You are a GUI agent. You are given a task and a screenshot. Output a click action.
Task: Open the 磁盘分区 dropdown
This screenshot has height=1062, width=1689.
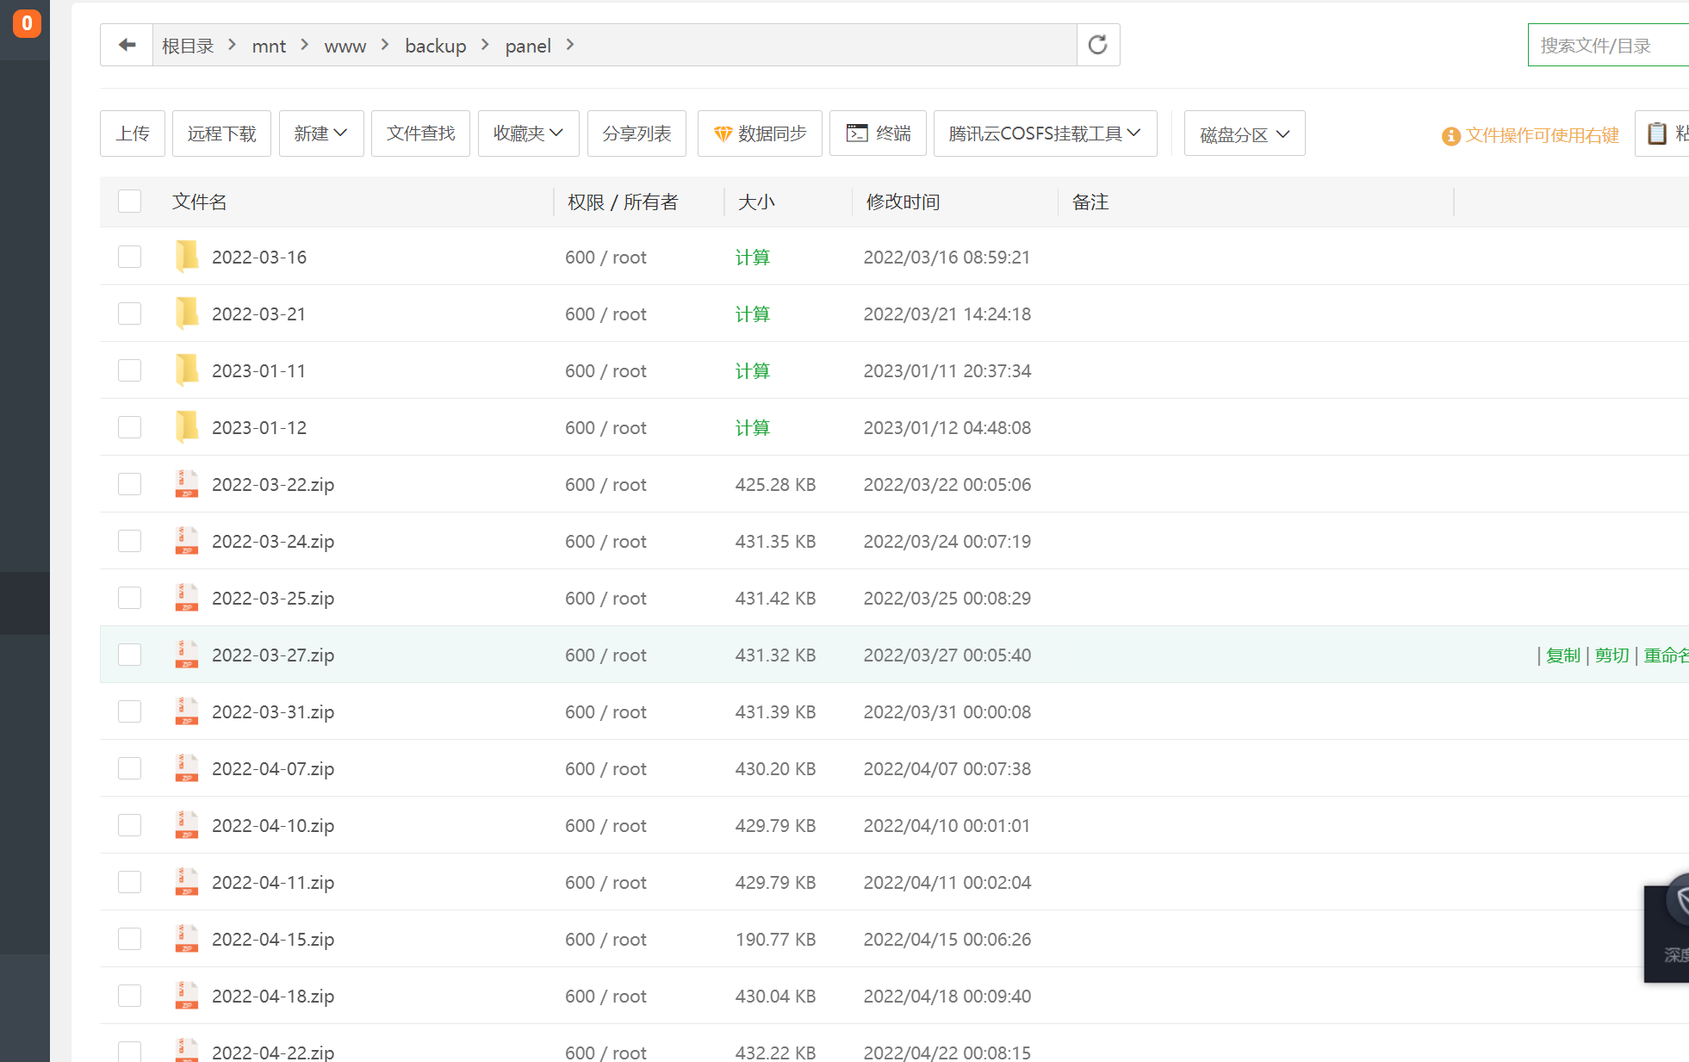(x=1244, y=134)
